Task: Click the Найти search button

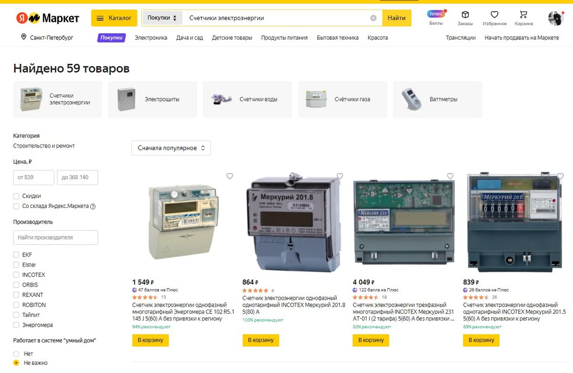Action: (396, 18)
